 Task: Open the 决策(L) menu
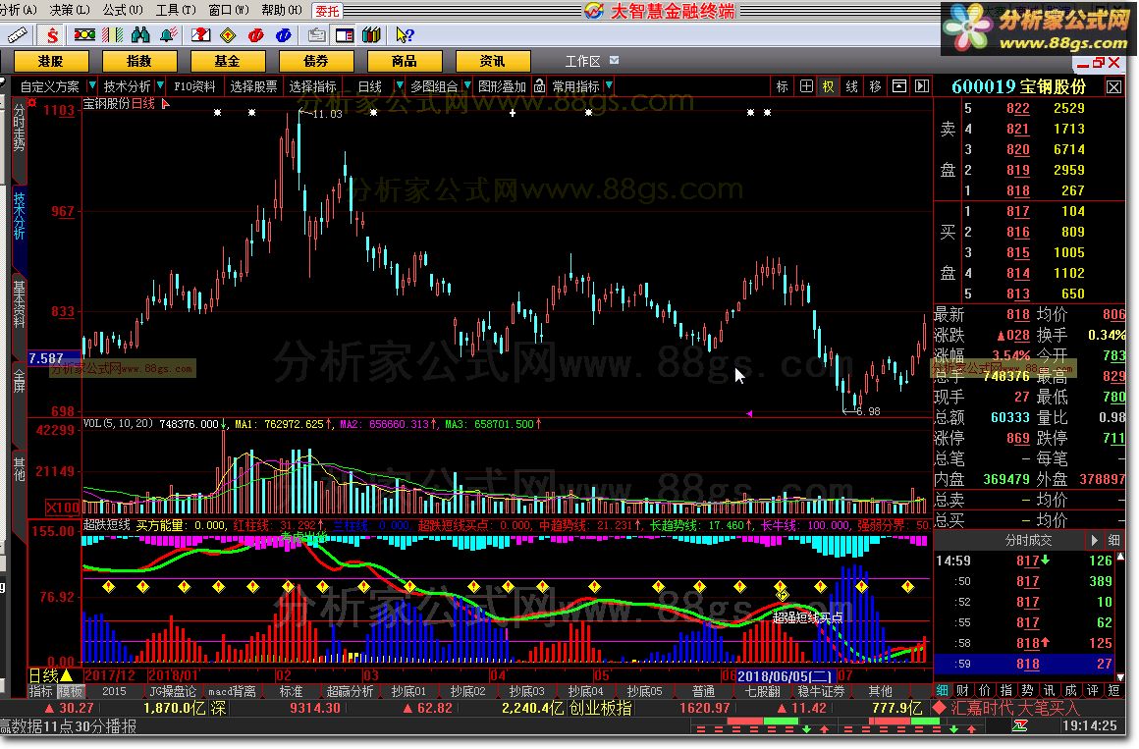pos(70,10)
